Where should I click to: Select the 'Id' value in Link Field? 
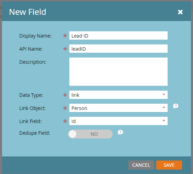[x=73, y=121]
